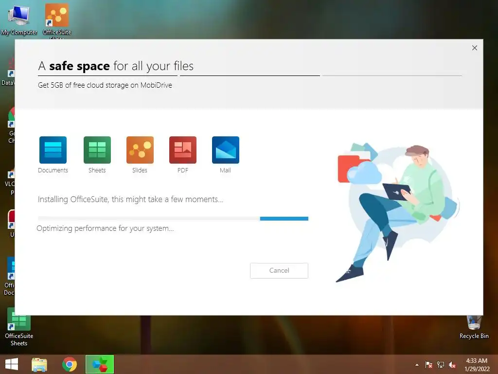Click the person with tablet illustration

pyautogui.click(x=398, y=212)
